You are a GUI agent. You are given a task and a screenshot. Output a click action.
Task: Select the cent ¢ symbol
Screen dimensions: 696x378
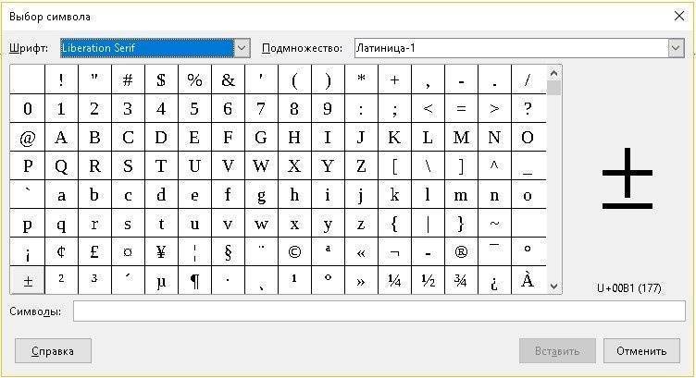click(x=61, y=251)
